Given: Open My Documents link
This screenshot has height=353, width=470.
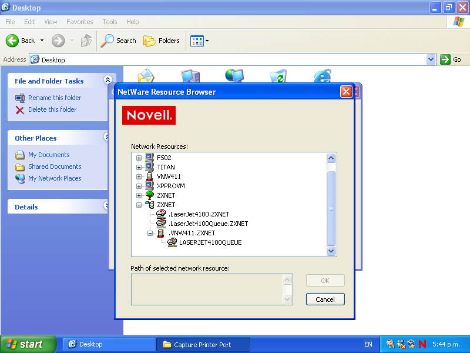Looking at the screenshot, I should [x=49, y=155].
